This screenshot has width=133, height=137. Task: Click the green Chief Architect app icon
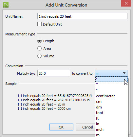6,5
